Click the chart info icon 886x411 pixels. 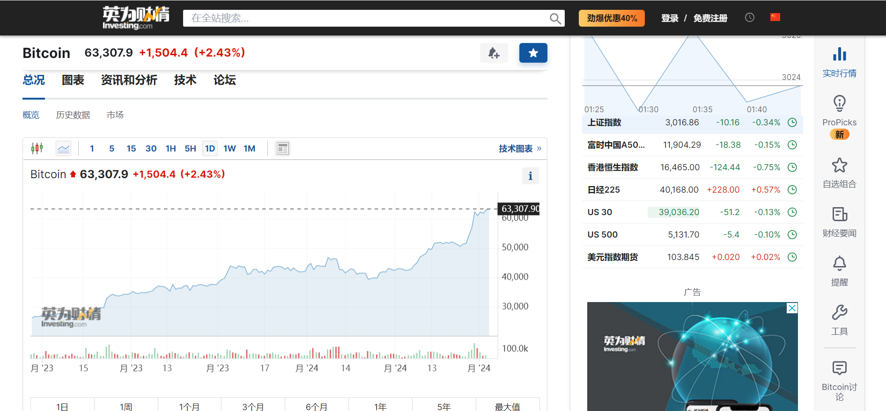(x=530, y=176)
